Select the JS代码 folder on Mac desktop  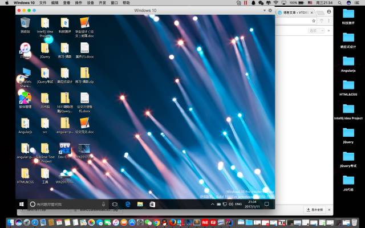point(348,183)
